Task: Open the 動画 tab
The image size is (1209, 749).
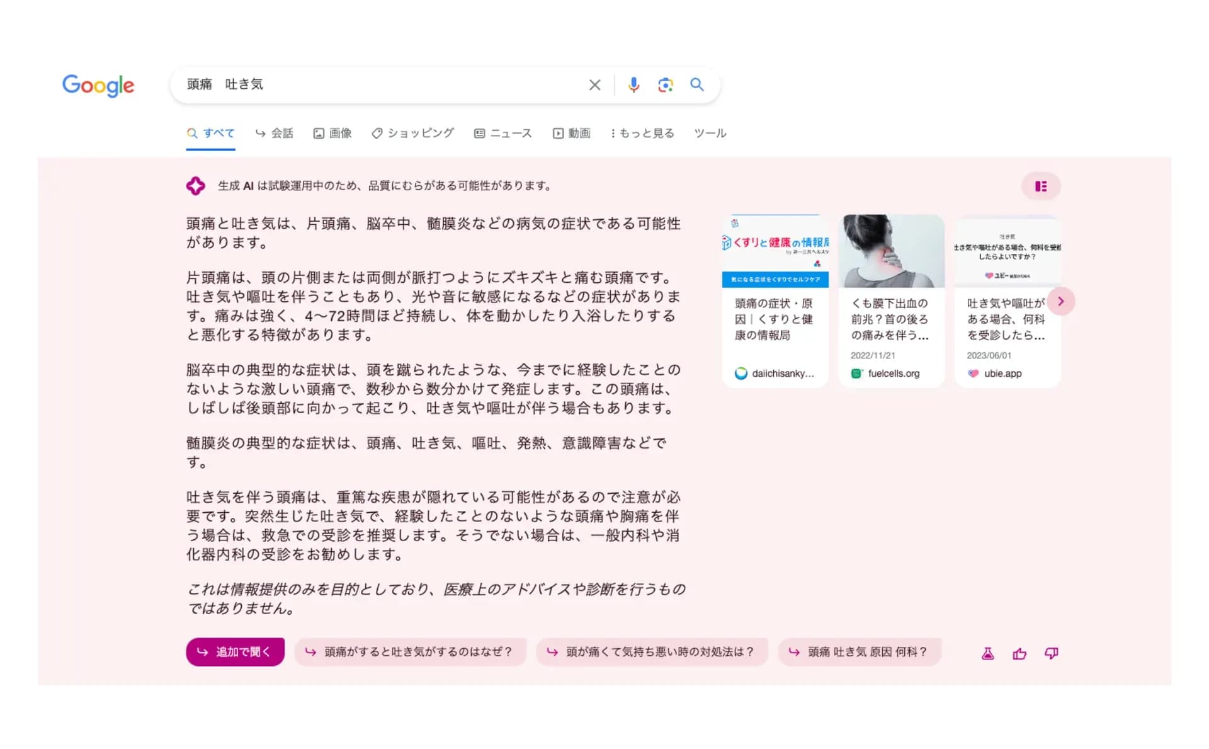Action: pos(572,133)
